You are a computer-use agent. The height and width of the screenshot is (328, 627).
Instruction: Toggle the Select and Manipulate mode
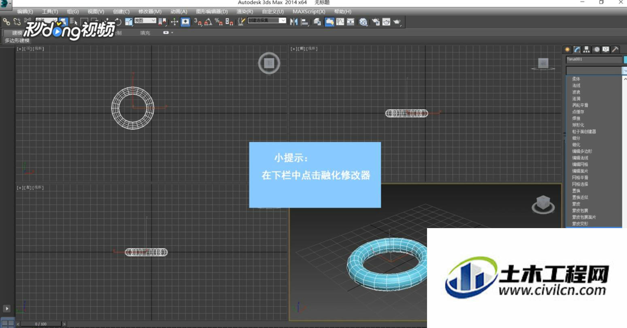174,22
